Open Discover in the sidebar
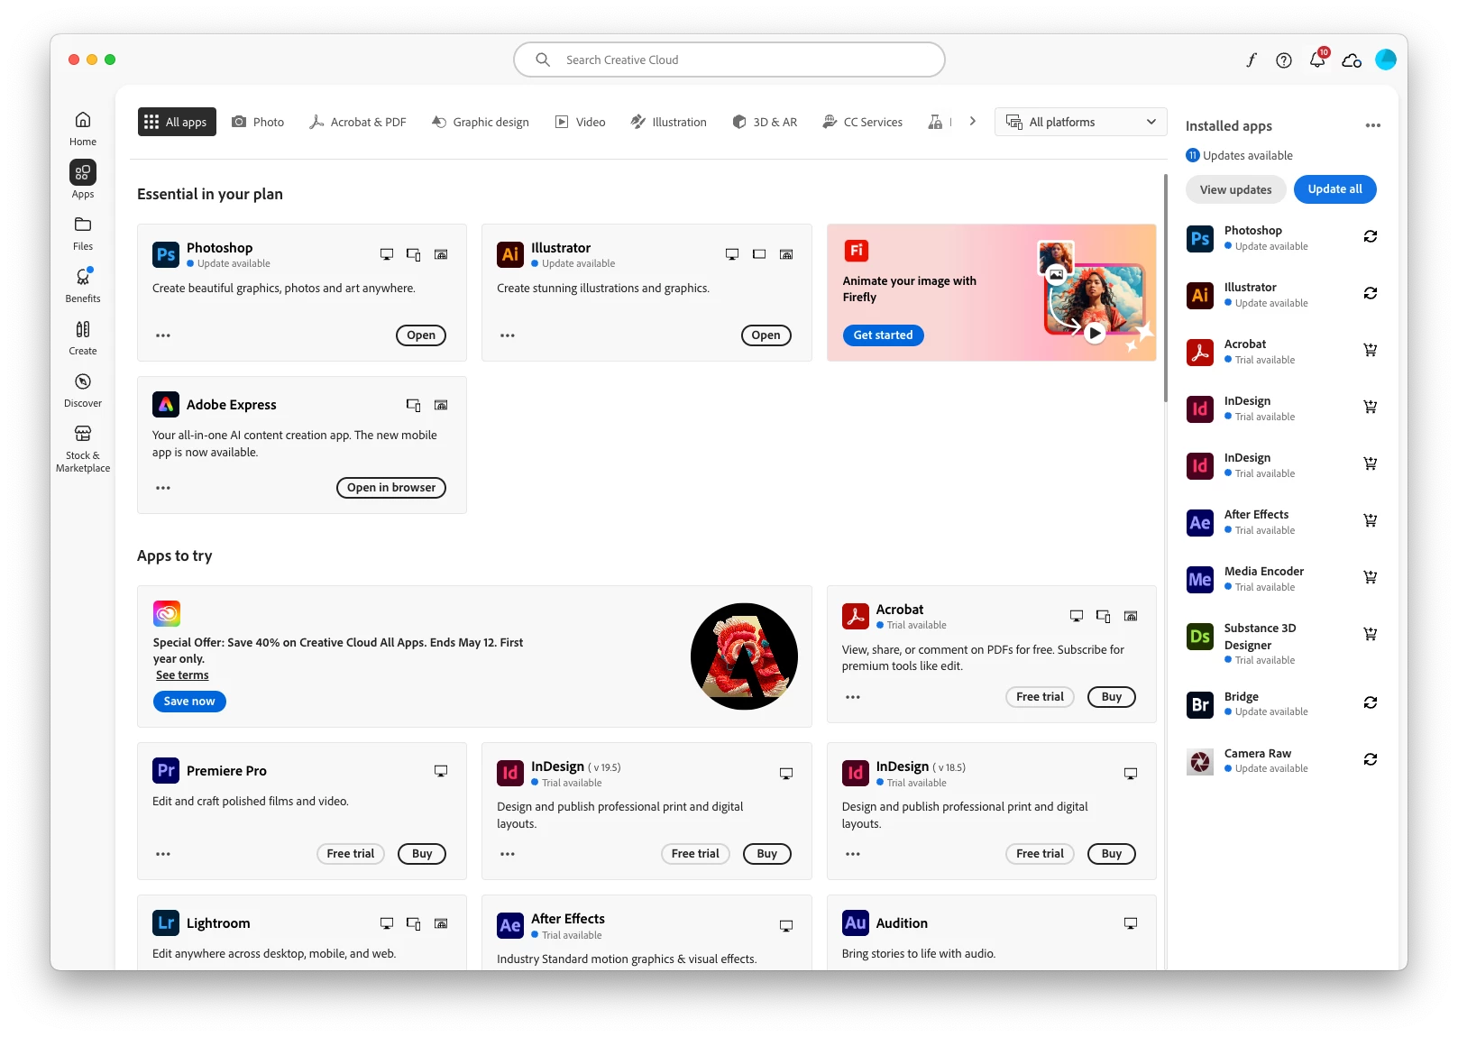 [82, 390]
